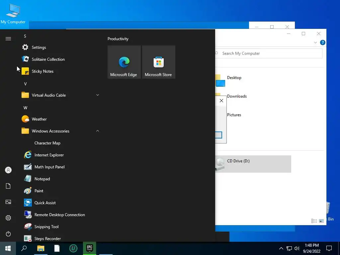Viewport: 340px width, 255px height.
Task: Open Documents from Start rail
Action: pos(8,186)
